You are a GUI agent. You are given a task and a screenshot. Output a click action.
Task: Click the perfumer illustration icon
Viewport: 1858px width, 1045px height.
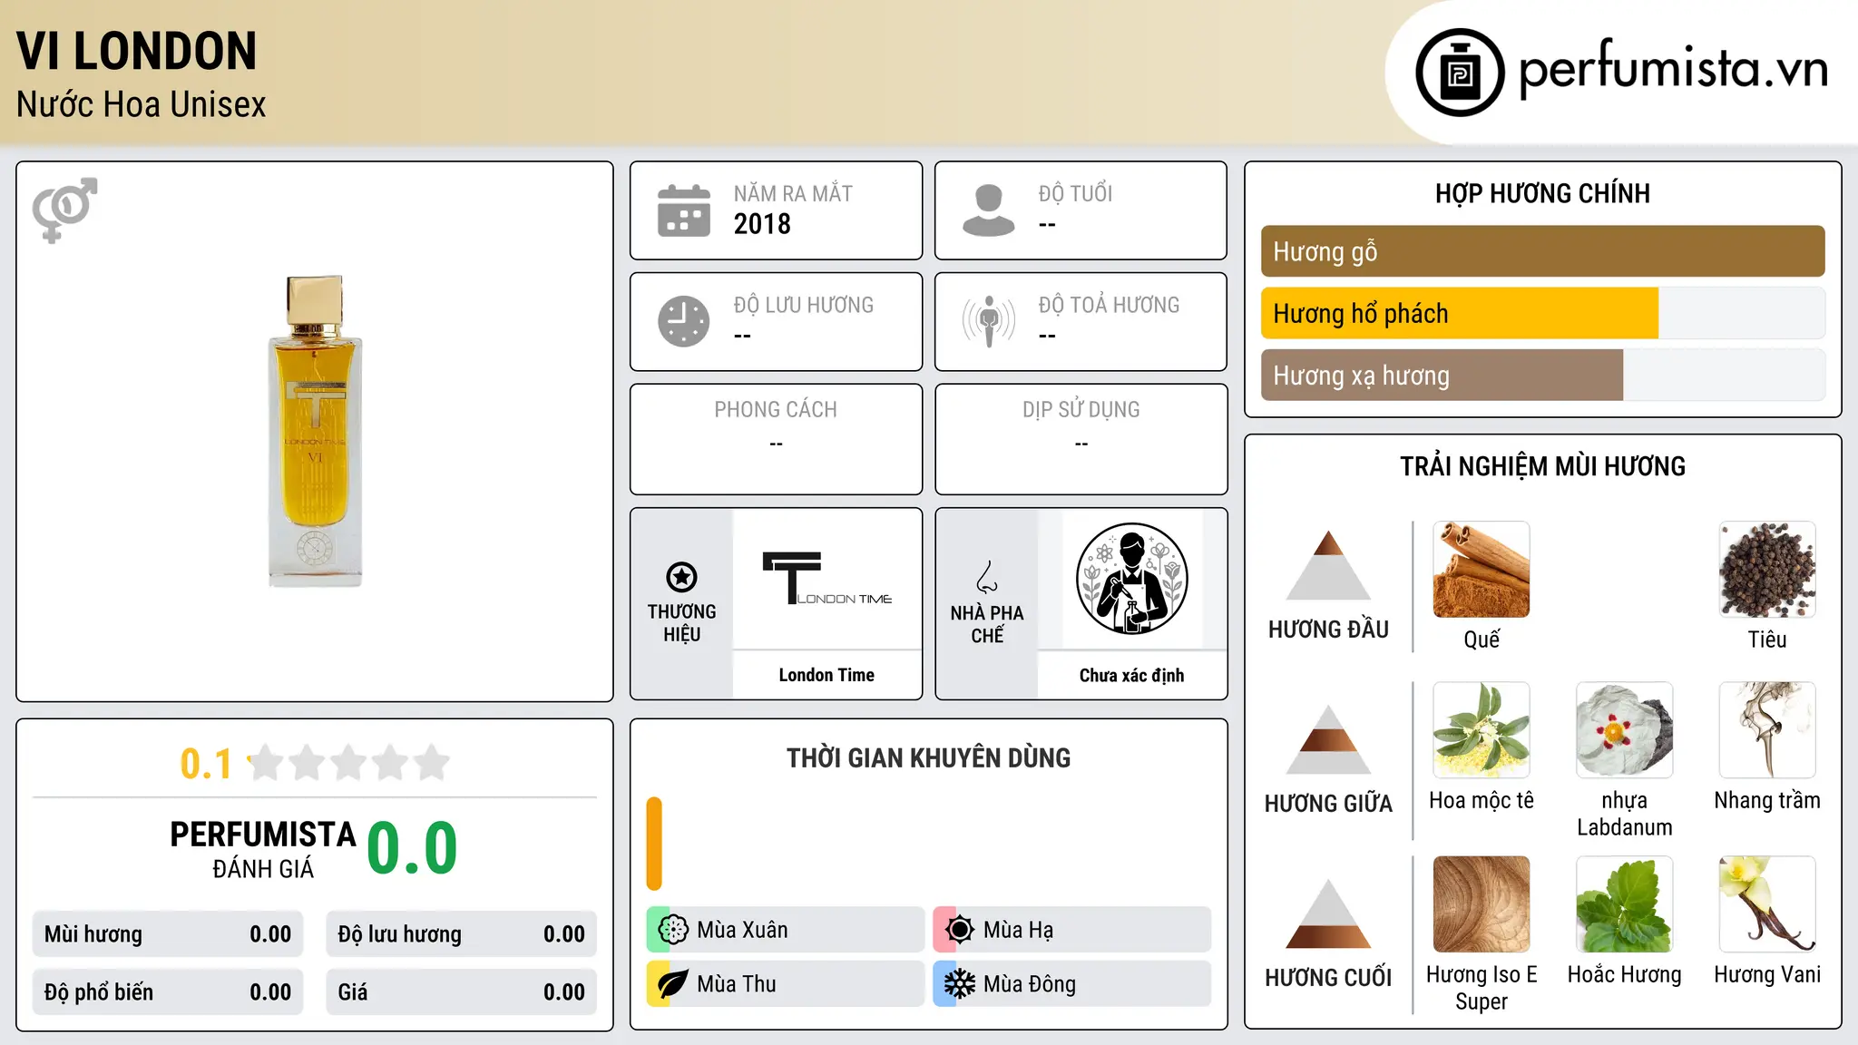tap(1132, 579)
